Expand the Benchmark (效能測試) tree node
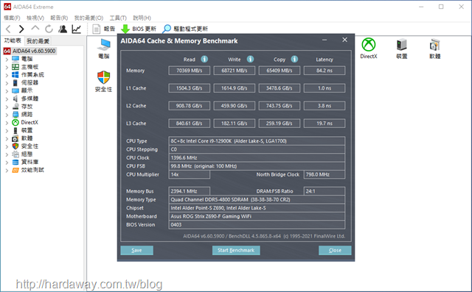The height and width of the screenshot is (292, 472). click(7, 170)
